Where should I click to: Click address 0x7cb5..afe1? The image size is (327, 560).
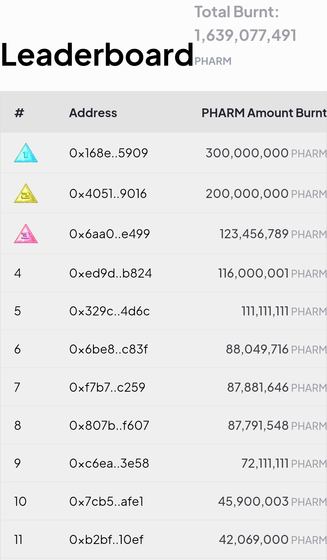(106, 502)
